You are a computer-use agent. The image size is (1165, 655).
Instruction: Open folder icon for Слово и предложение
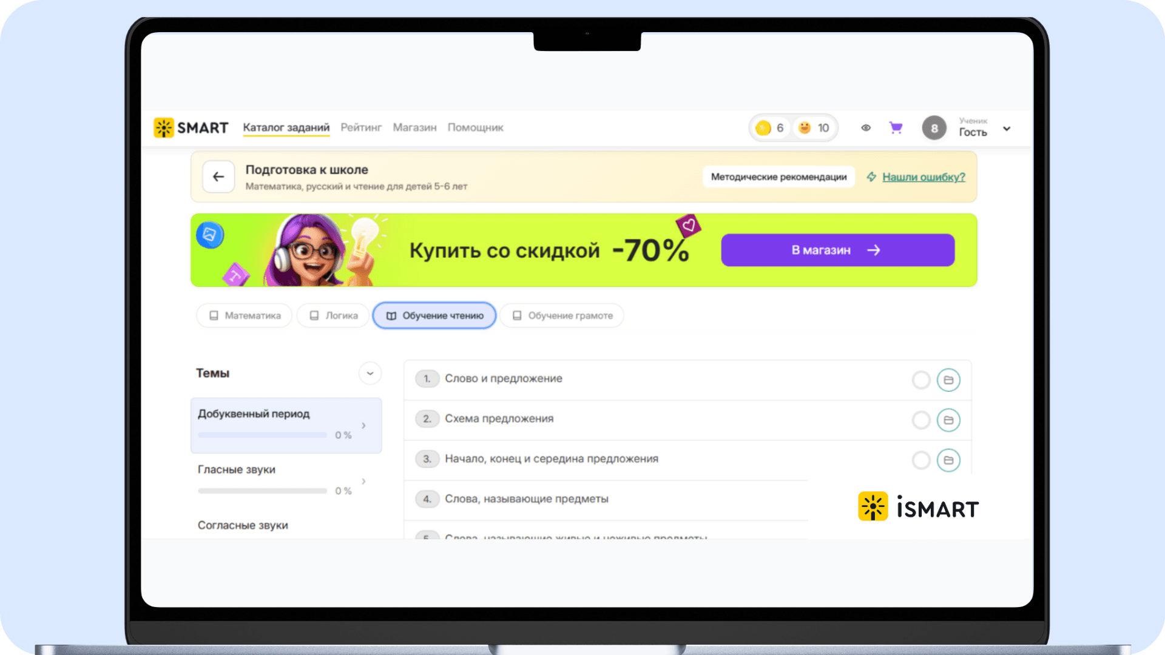pos(948,380)
